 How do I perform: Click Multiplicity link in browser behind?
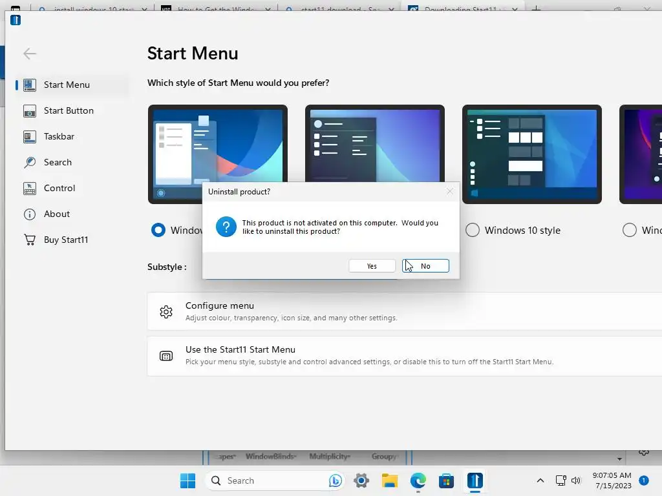pos(330,457)
